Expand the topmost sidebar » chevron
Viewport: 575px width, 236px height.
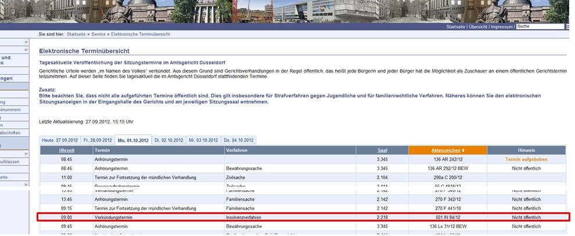click(x=26, y=42)
